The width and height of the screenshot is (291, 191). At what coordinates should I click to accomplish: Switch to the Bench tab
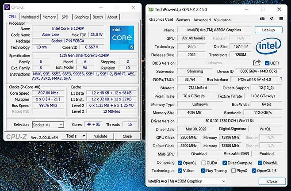pos(98,17)
